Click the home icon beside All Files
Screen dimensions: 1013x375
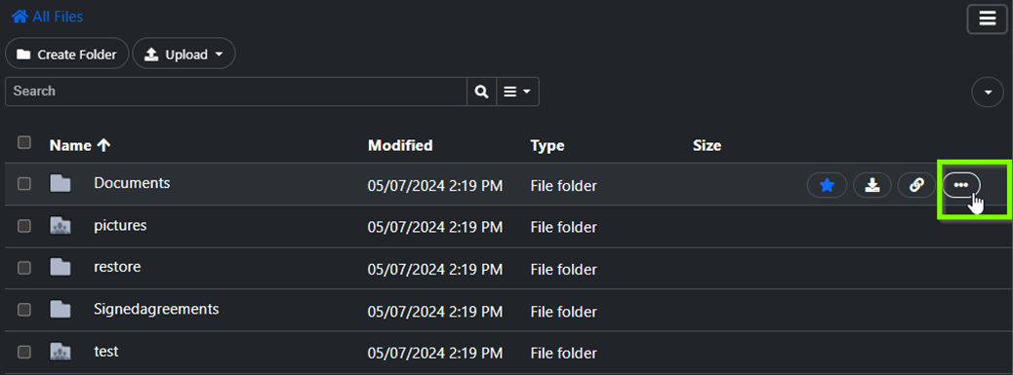point(20,17)
